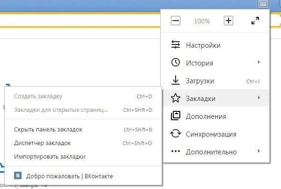Click the Загрузки download arrow icon
This screenshot has height=189, width=281.
point(176,80)
